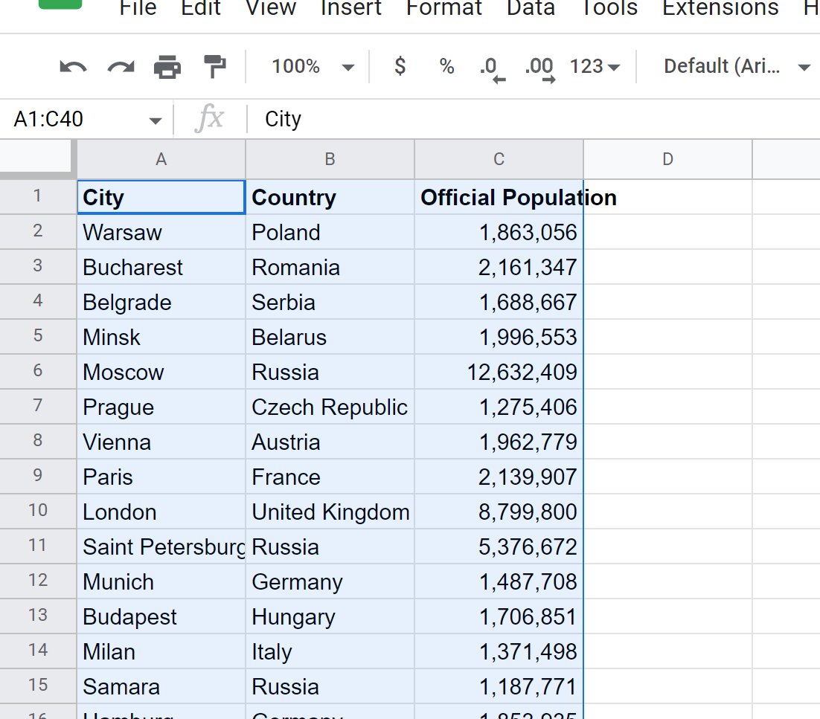Click the Redo arrow icon
820x719 pixels.
pos(121,67)
